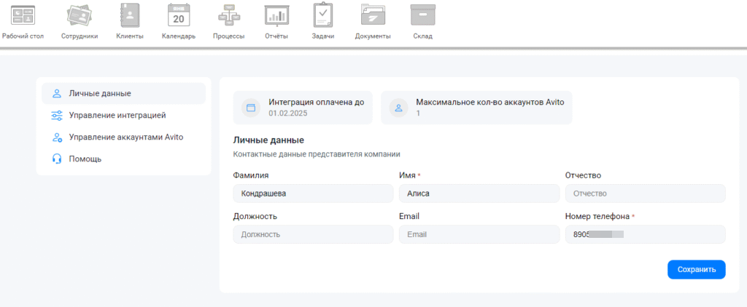Focus the Фамилия field containing Кондрашева
Screen dimensions: 747x307
tap(313, 194)
